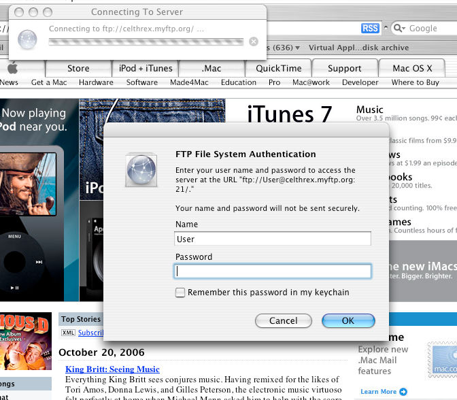Click the Learn More arrow icon
The height and width of the screenshot is (400, 457).
coord(403,392)
